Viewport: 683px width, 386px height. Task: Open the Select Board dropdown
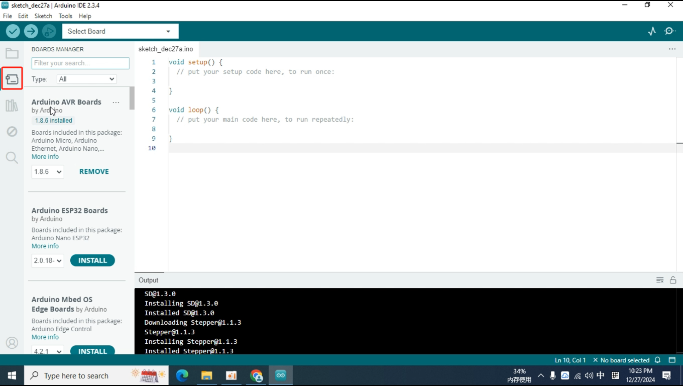(x=120, y=31)
